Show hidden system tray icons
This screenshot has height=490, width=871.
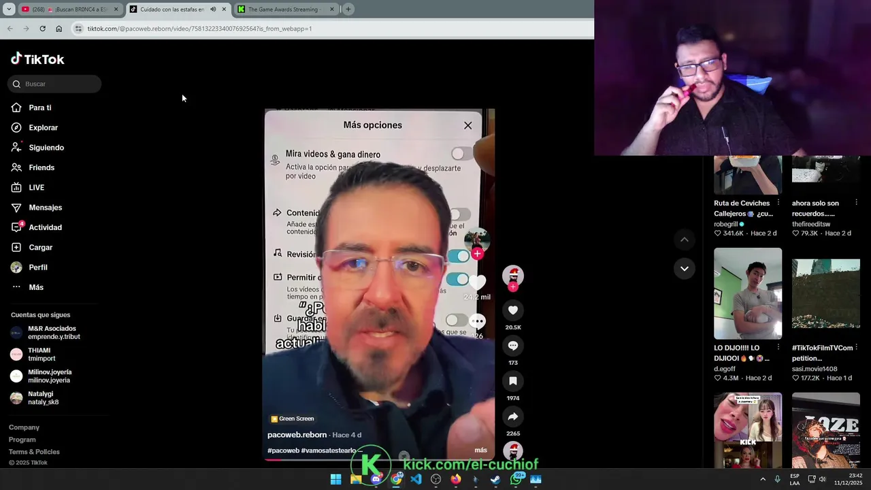[762, 479]
